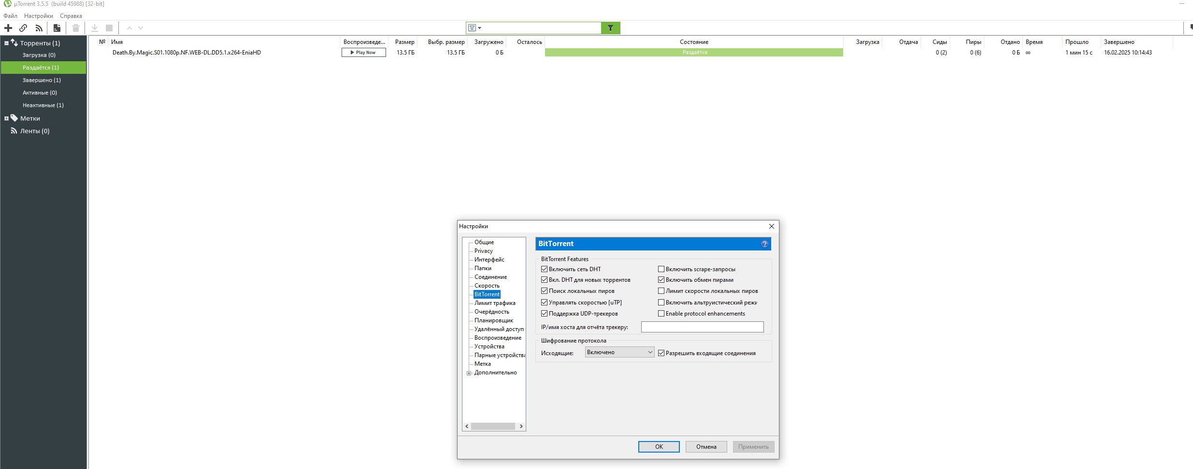Toggle Поиск локальных пиров checkbox

[x=545, y=291]
